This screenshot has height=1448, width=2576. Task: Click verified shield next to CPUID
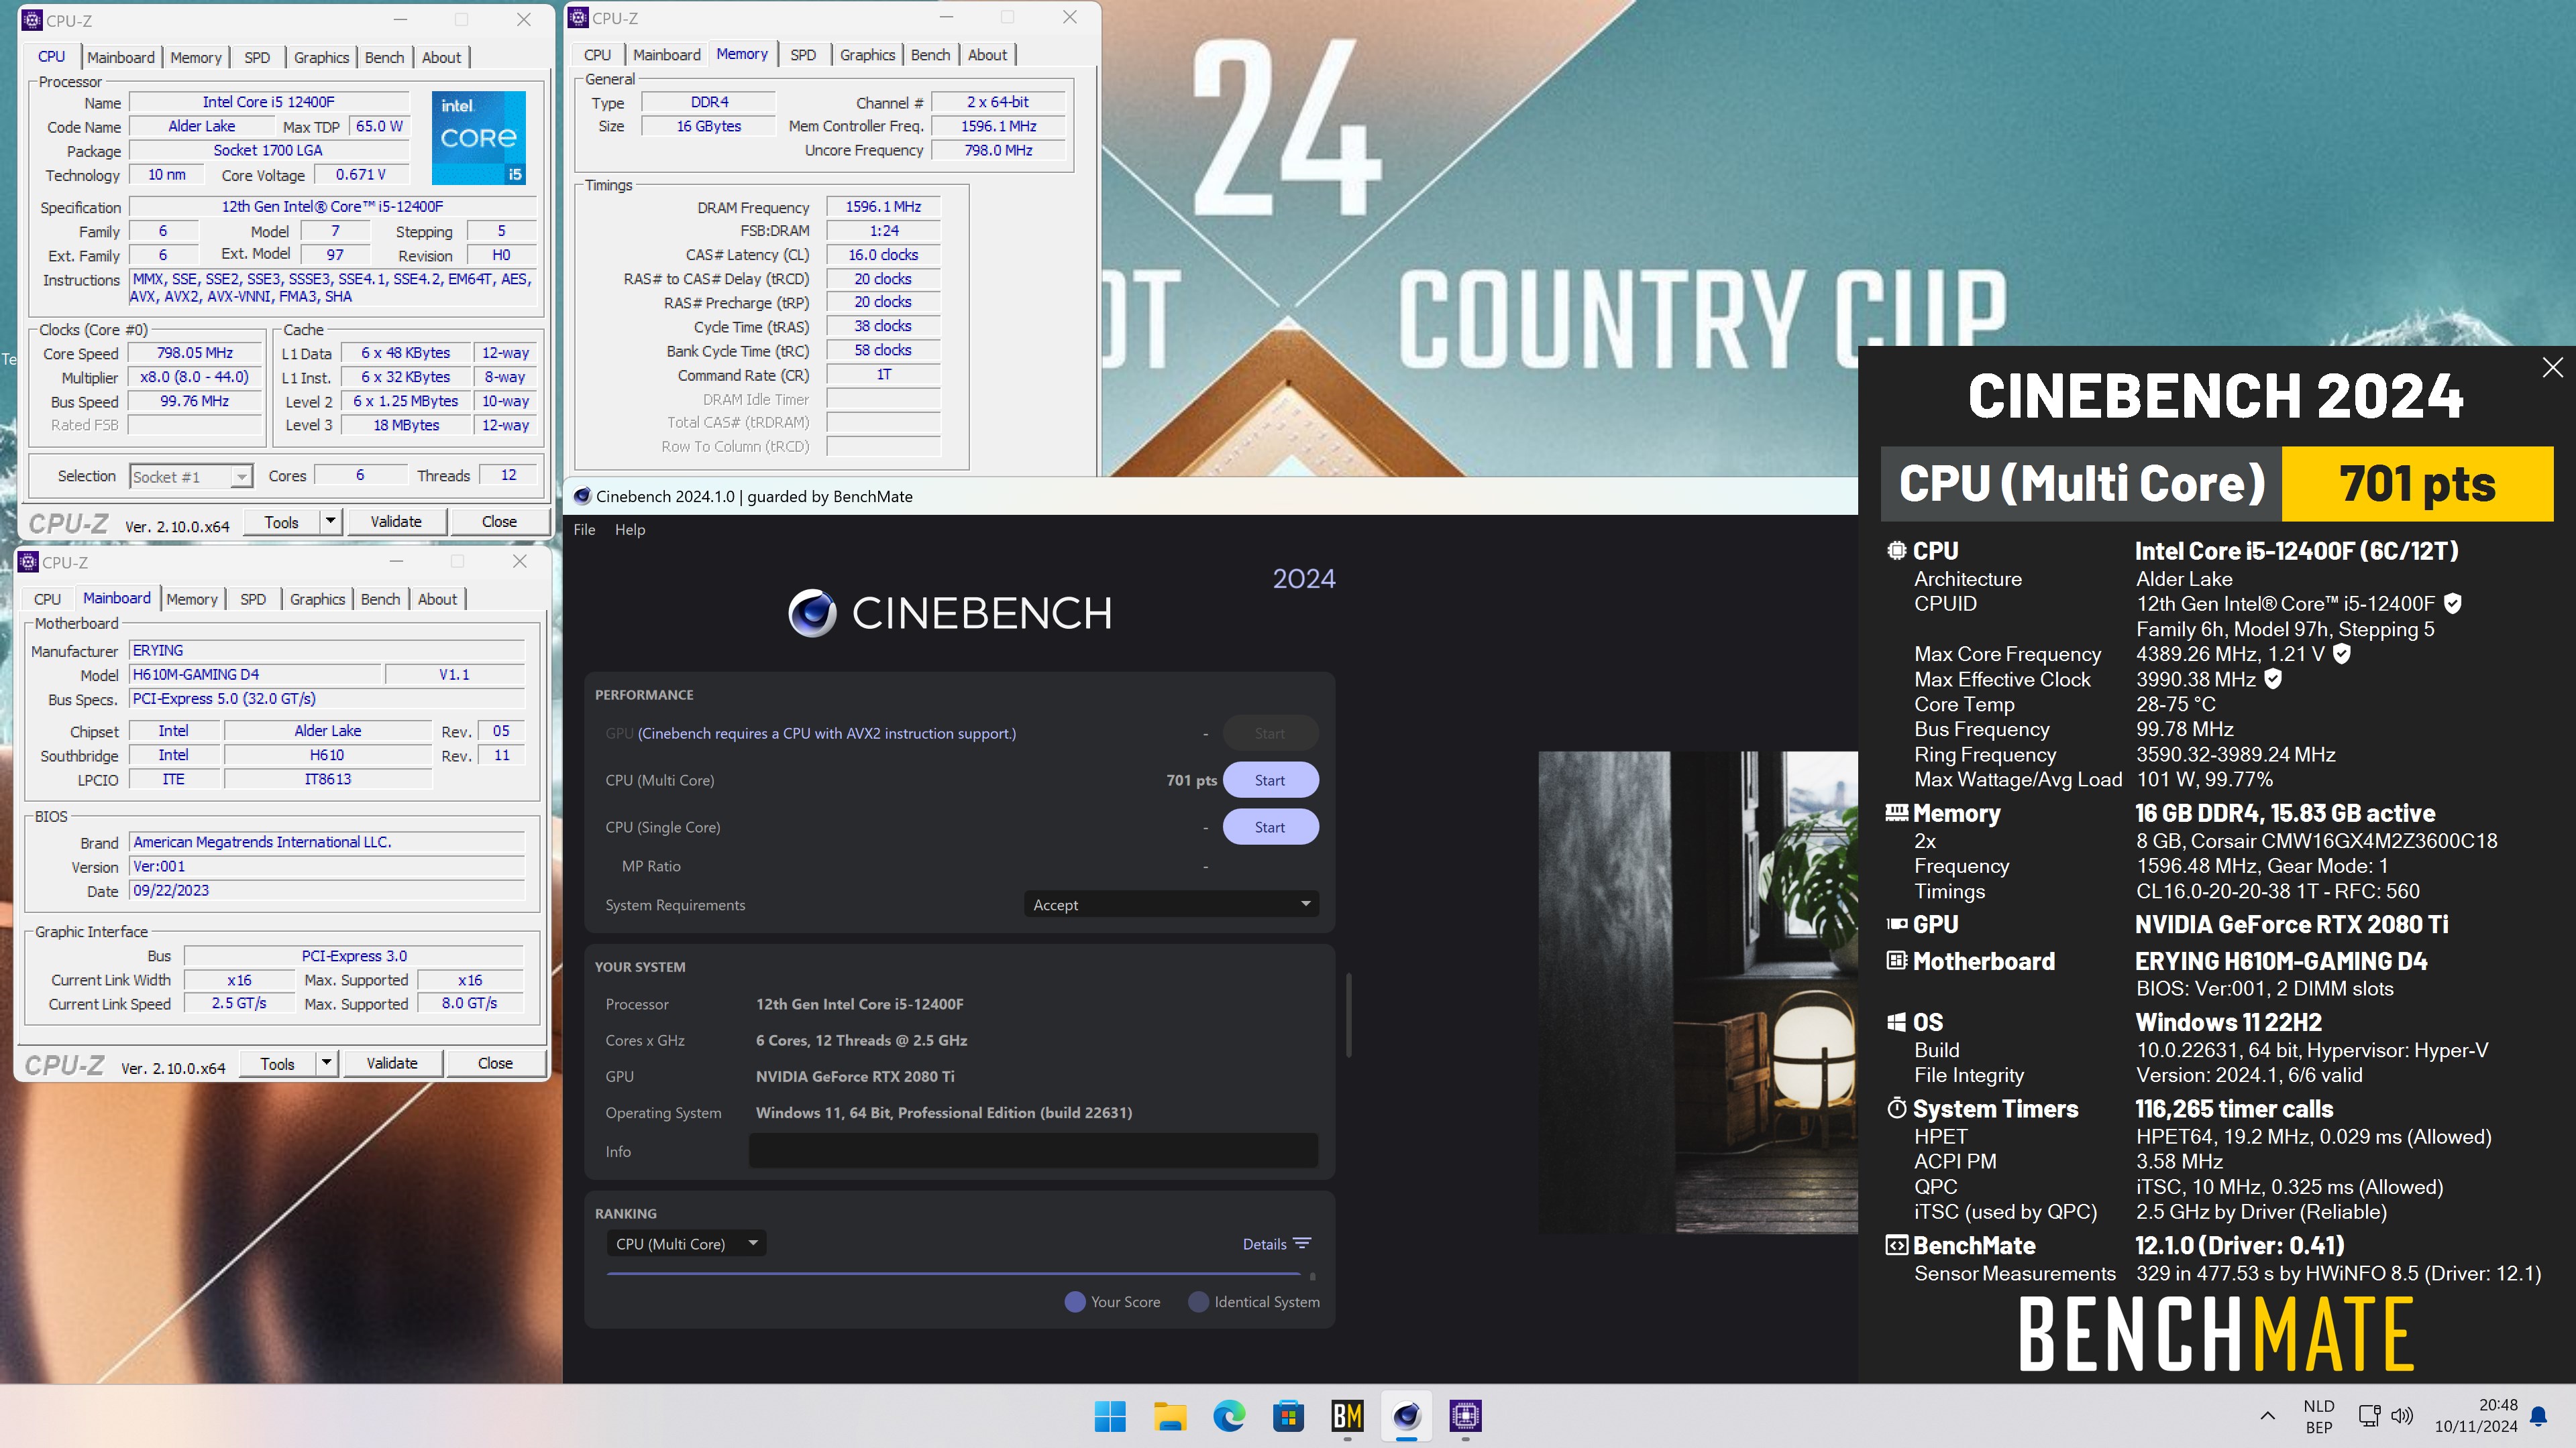2452,603
